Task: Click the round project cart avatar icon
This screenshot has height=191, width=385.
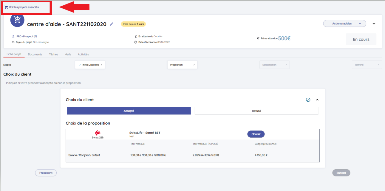Action: pos(17,20)
